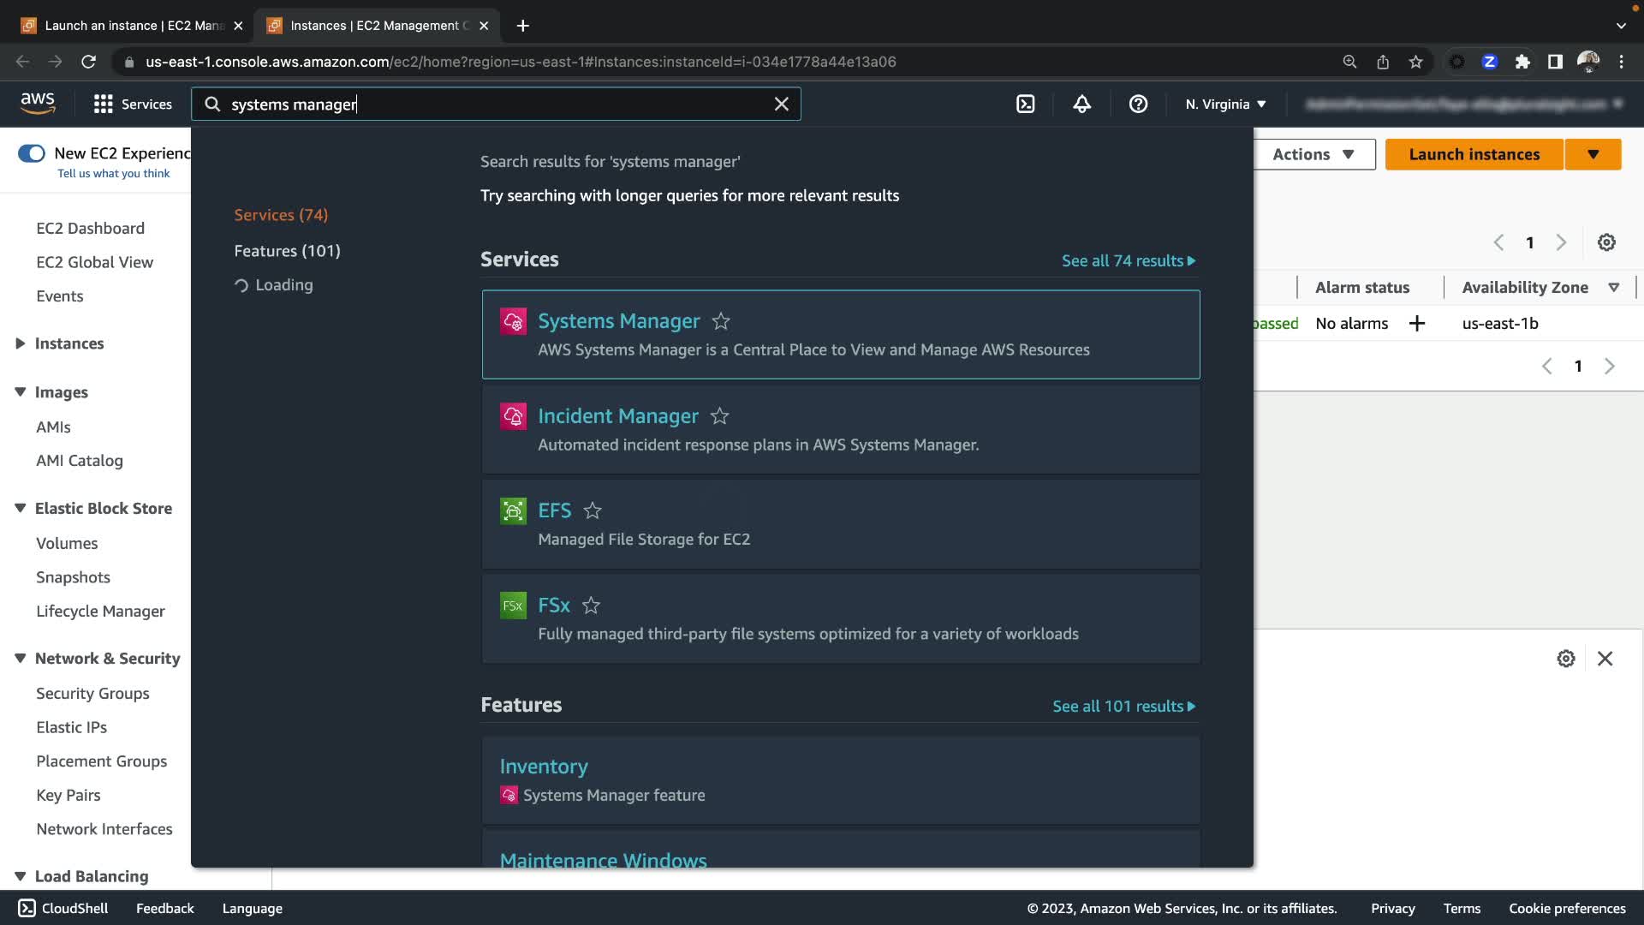Expand the Actions dropdown
The image size is (1644, 925).
click(x=1313, y=154)
